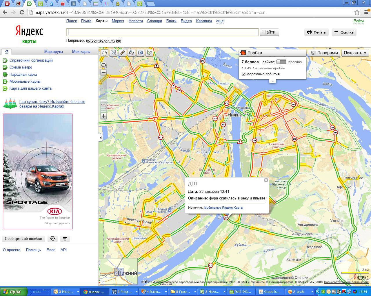This screenshot has width=371, height=296.
Task: Switch to the Мои карты tab
Action: 81,51
